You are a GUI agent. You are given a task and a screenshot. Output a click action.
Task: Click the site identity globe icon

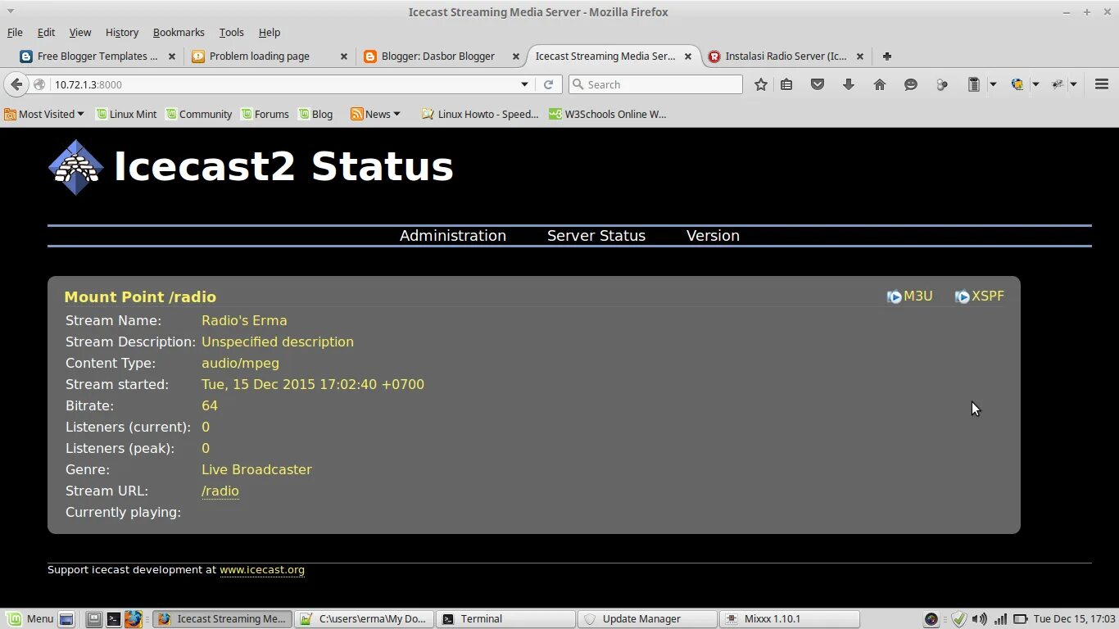[39, 84]
